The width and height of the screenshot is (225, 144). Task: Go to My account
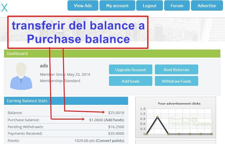(x=117, y=5)
